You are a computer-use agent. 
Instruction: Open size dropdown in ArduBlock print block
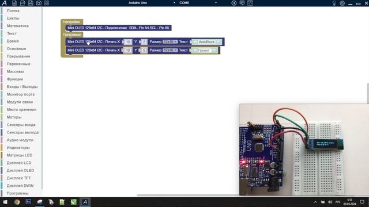point(170,42)
